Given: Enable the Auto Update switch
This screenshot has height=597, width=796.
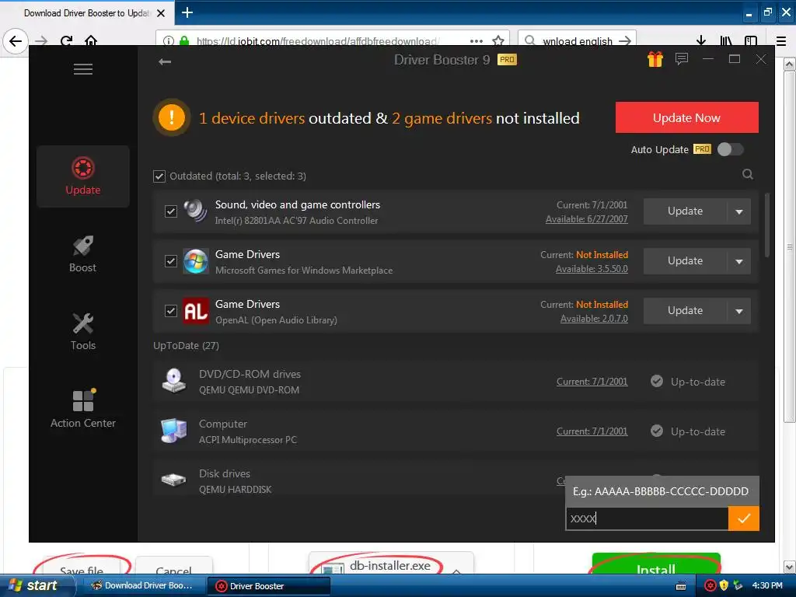Looking at the screenshot, I should pos(731,149).
